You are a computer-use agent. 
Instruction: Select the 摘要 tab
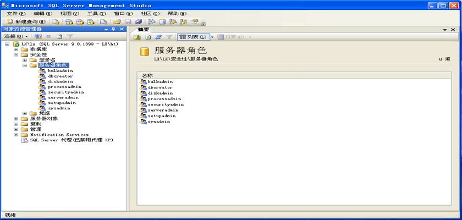click(144, 30)
